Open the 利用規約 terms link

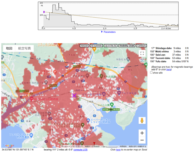click(x=123, y=147)
